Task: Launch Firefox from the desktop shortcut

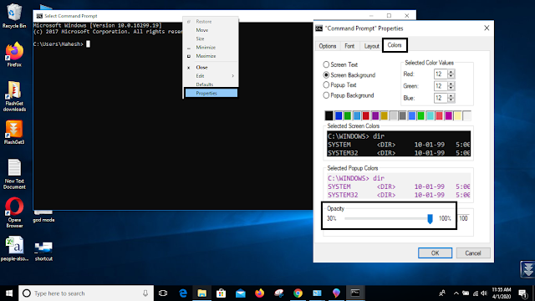Action: [14, 54]
